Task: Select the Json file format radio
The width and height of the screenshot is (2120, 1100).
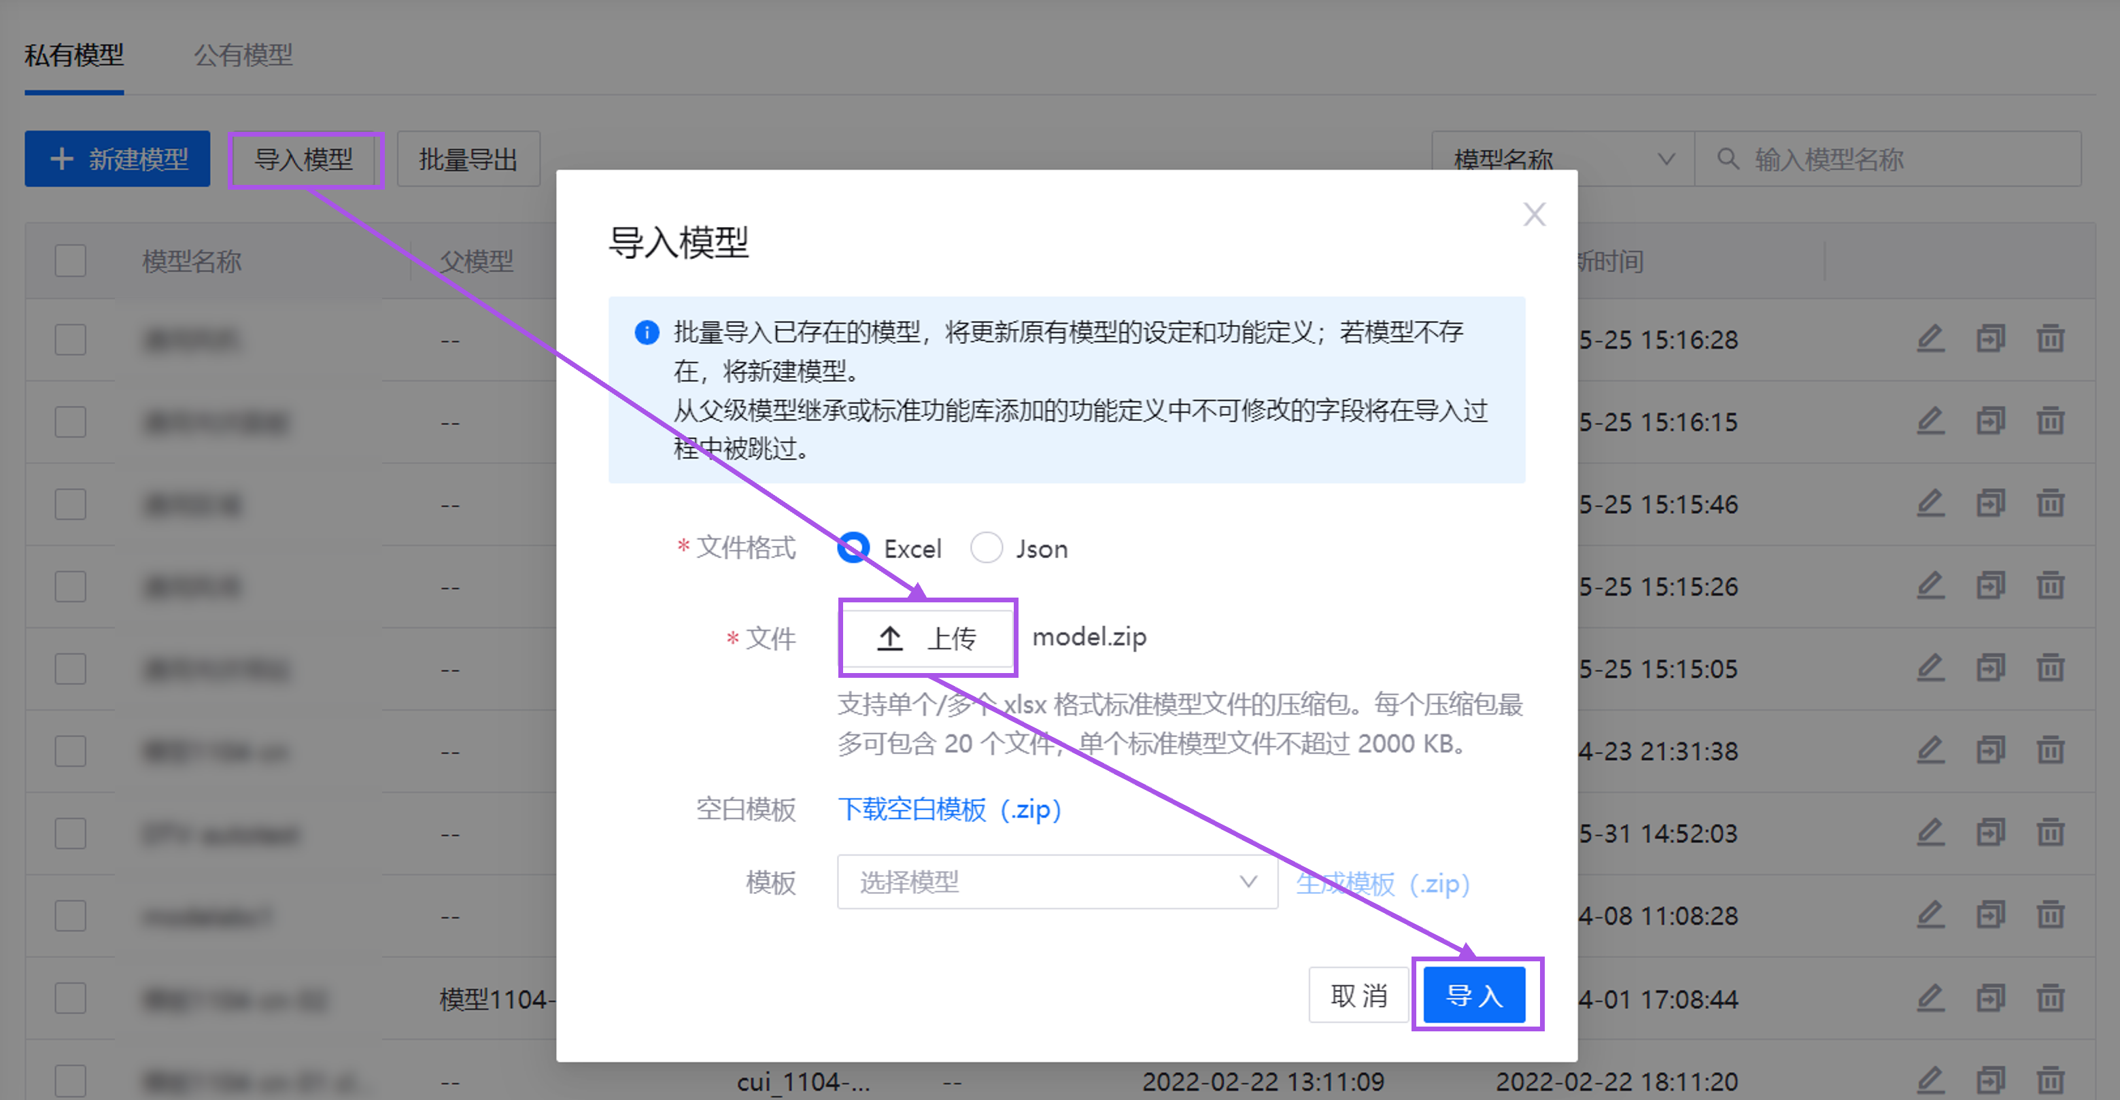Action: coord(986,548)
